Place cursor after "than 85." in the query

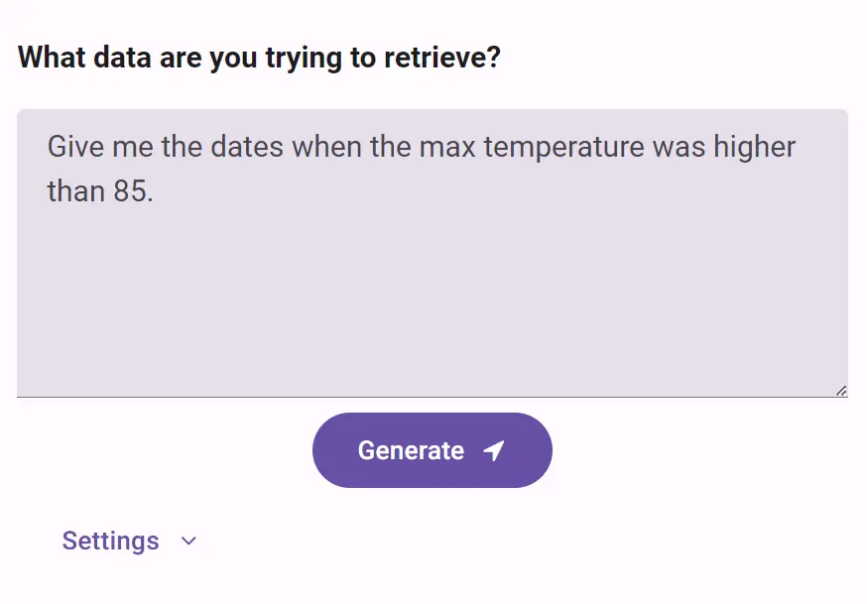click(156, 190)
